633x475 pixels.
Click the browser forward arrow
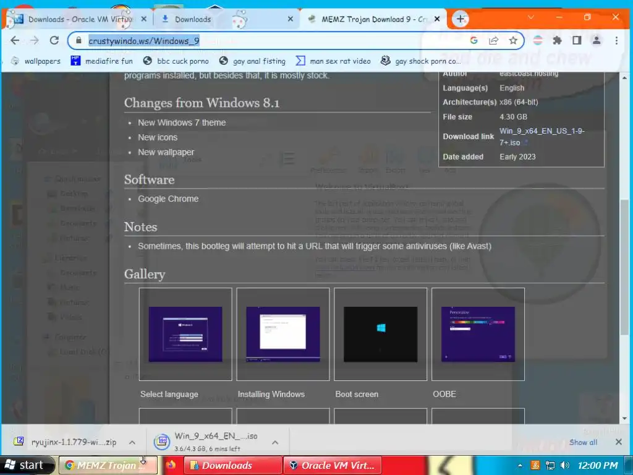coord(35,40)
